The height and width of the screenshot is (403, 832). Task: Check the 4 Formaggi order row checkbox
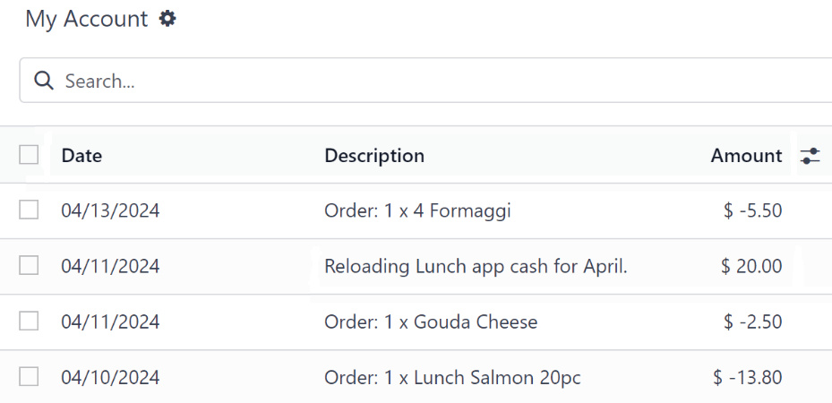coord(29,210)
